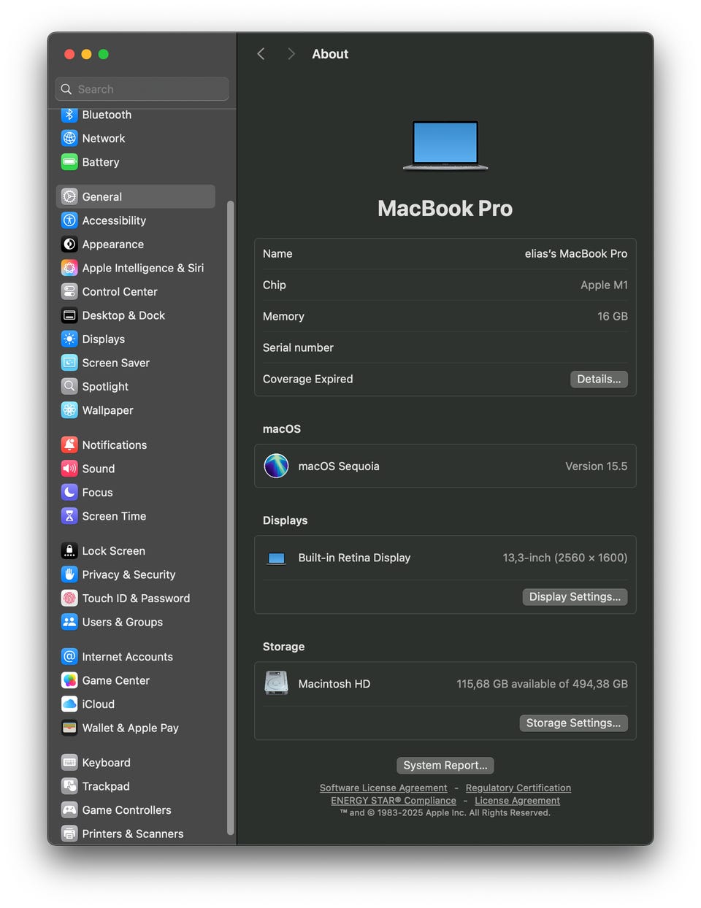Select the Appearance icon

69,244
